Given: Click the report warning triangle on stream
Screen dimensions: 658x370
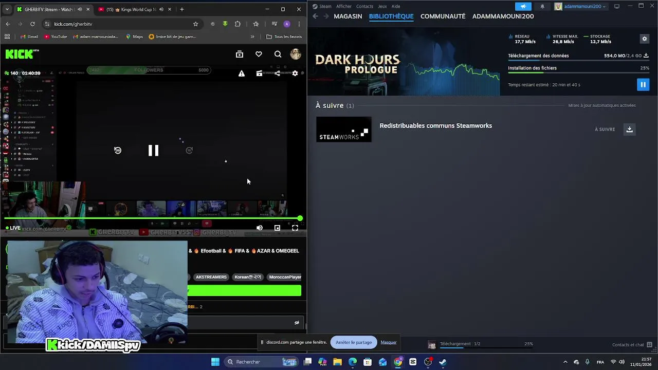Looking at the screenshot, I should point(242,73).
